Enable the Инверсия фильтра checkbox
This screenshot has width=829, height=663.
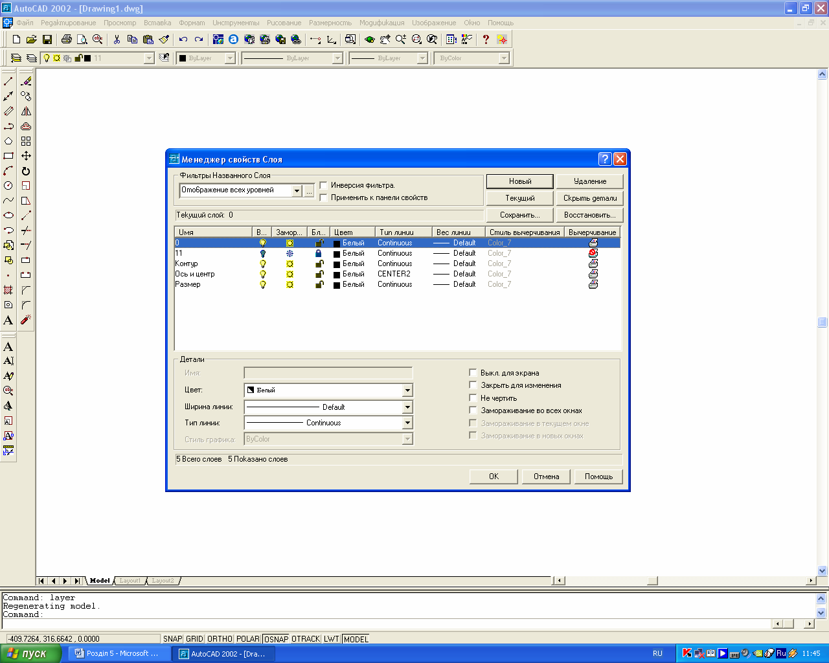coord(323,185)
